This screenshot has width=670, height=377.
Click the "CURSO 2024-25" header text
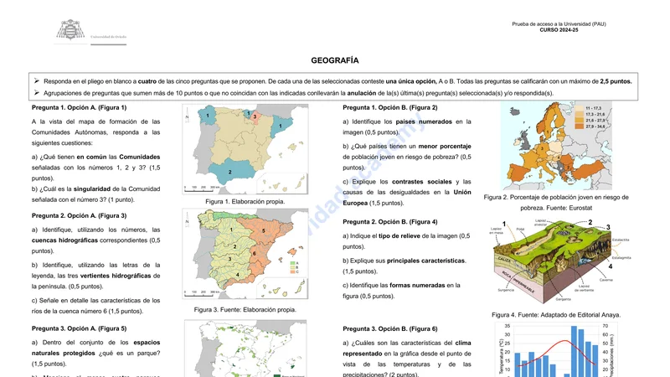559,29
